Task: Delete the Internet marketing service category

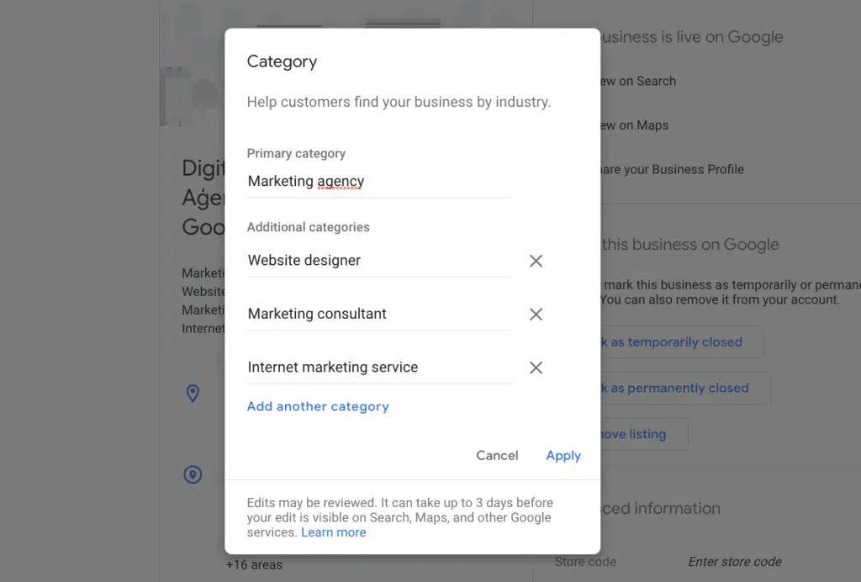Action: (x=536, y=368)
